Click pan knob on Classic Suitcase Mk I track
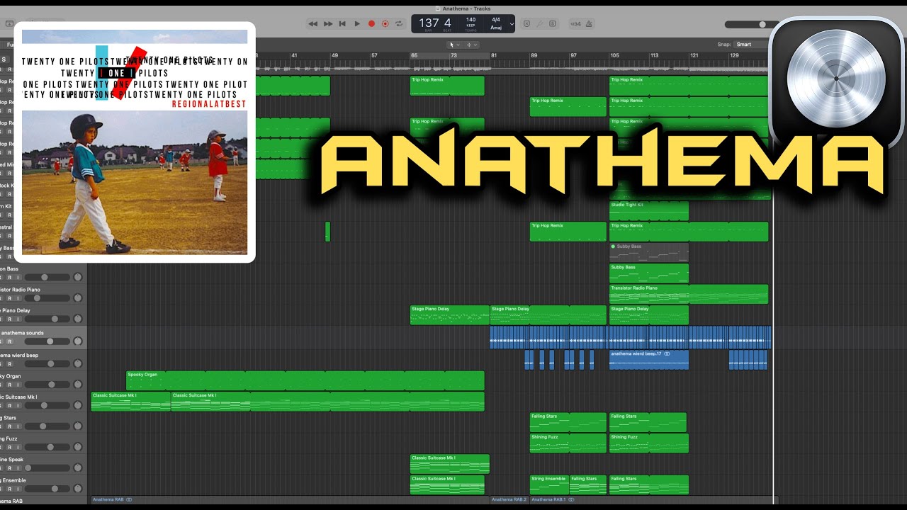 click(x=78, y=405)
